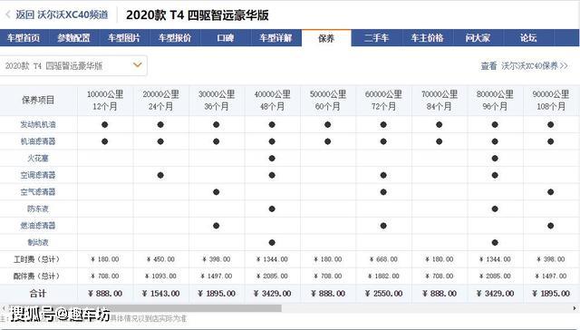The width and height of the screenshot is (580, 330).
Task: Click the 发动机机油 maintenance item link
Action: [x=38, y=125]
